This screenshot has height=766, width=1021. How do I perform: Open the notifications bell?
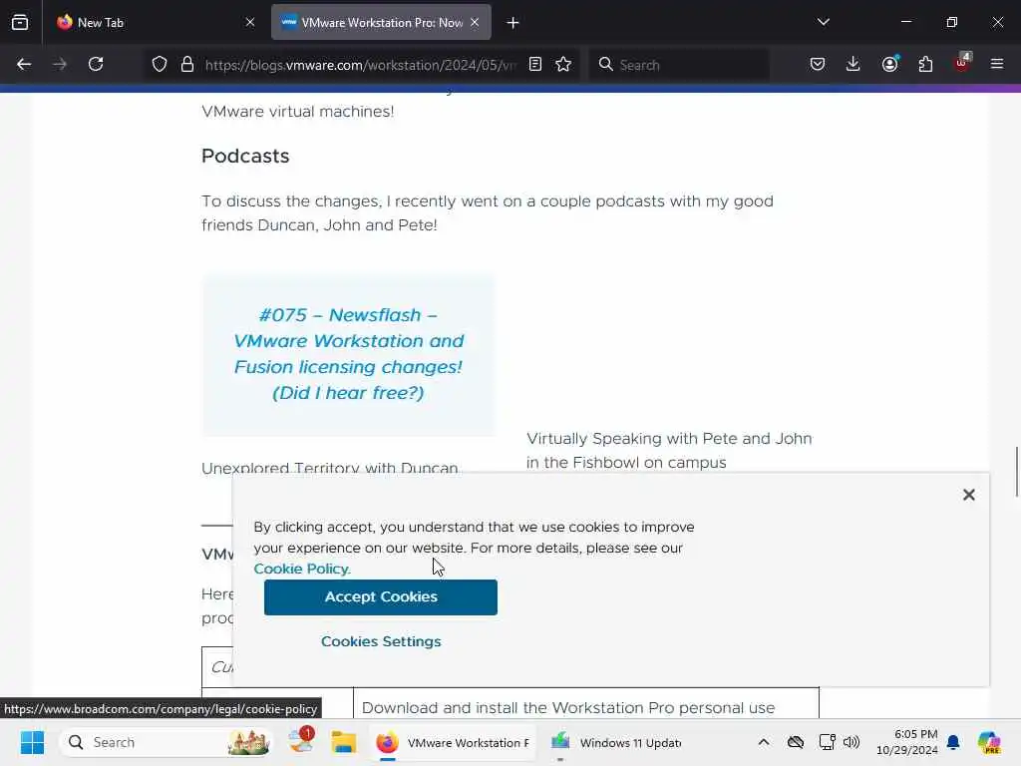[x=953, y=742]
